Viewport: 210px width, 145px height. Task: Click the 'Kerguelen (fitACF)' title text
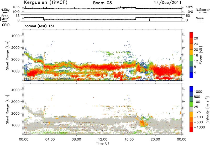click(x=45, y=3)
